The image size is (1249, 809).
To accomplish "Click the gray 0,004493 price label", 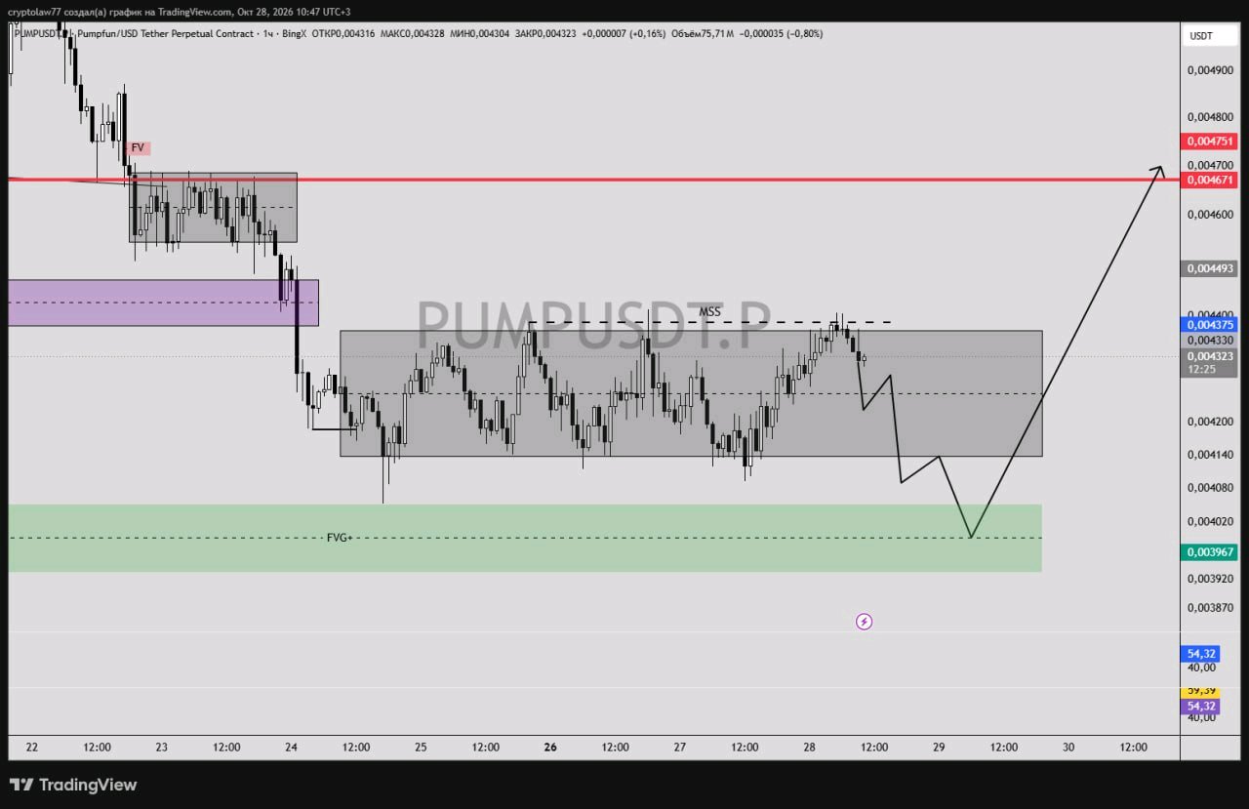I will pyautogui.click(x=1210, y=268).
